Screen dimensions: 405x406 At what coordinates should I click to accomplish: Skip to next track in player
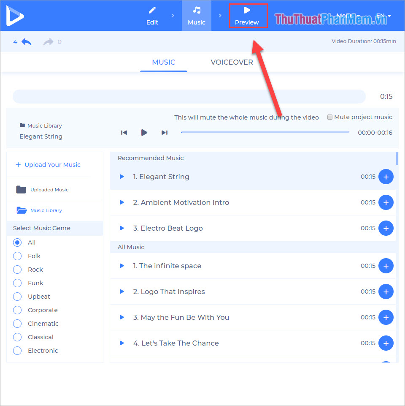165,133
